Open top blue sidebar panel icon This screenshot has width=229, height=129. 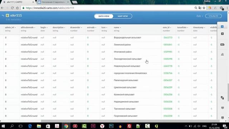click(x=222, y=27)
